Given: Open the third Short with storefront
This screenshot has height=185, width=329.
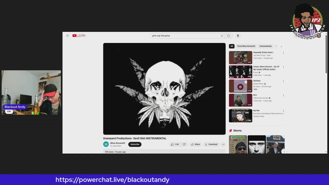Looking at the screenshot, I should (276, 144).
